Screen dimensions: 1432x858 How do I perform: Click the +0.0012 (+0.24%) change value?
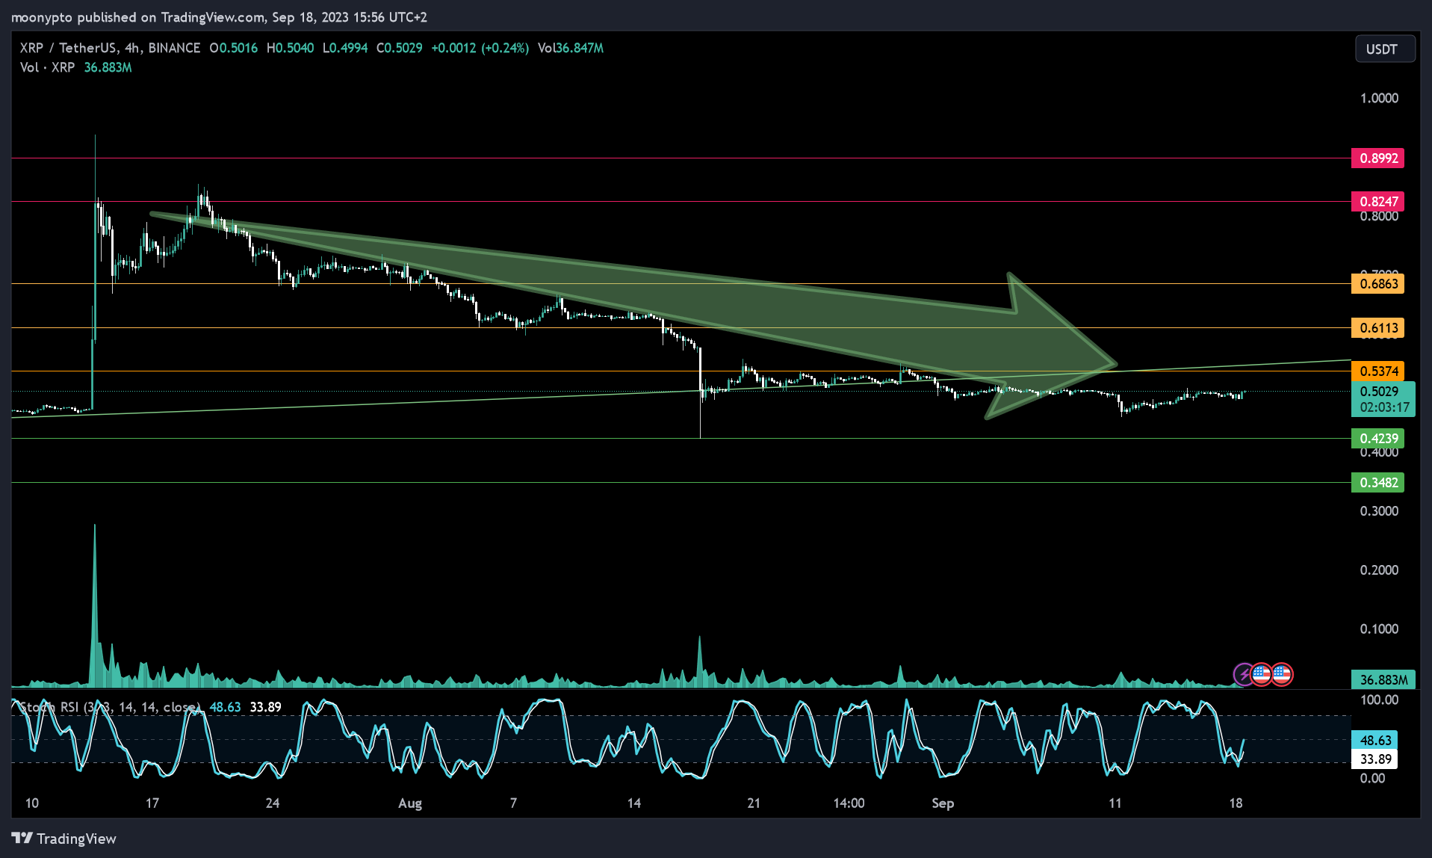tap(480, 48)
